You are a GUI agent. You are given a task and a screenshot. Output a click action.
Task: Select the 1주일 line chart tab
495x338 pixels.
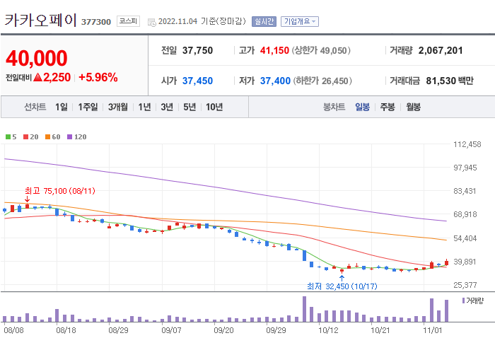click(x=88, y=107)
